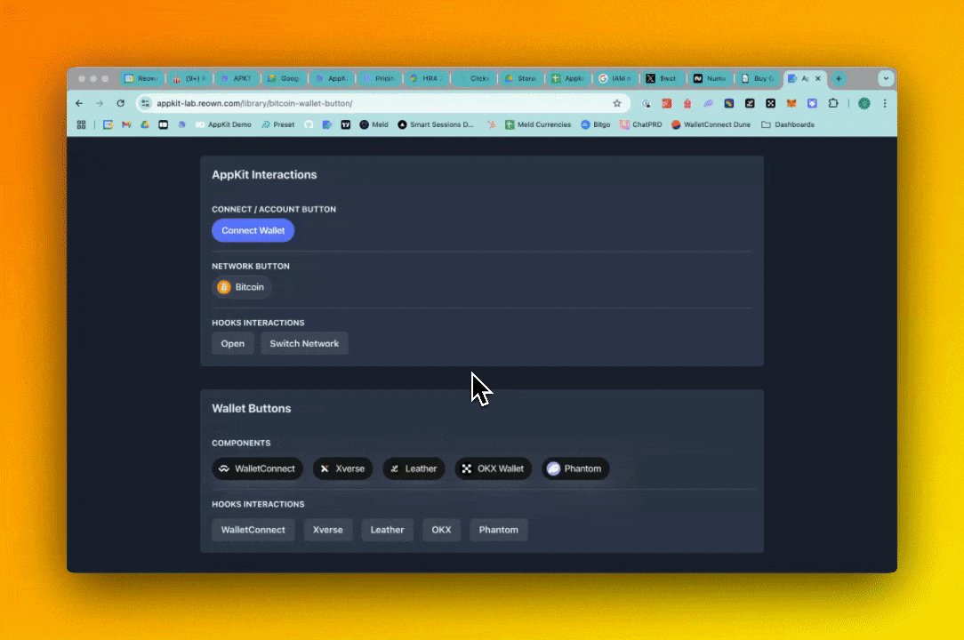Viewport: 964px width, 640px height.
Task: Click the Leather hooks interaction button
Action: [387, 530]
